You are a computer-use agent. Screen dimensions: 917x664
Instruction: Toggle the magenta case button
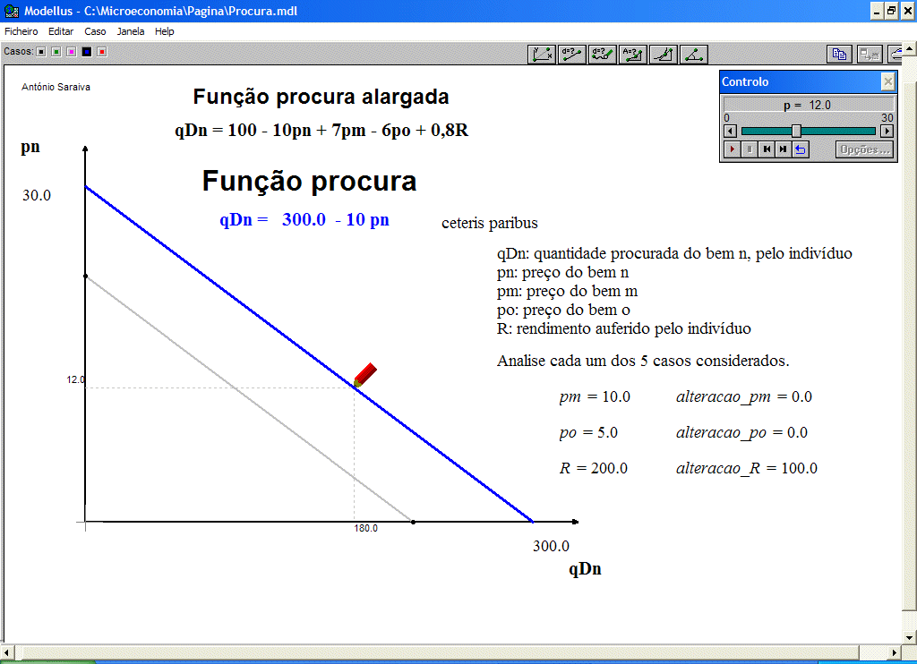[72, 52]
